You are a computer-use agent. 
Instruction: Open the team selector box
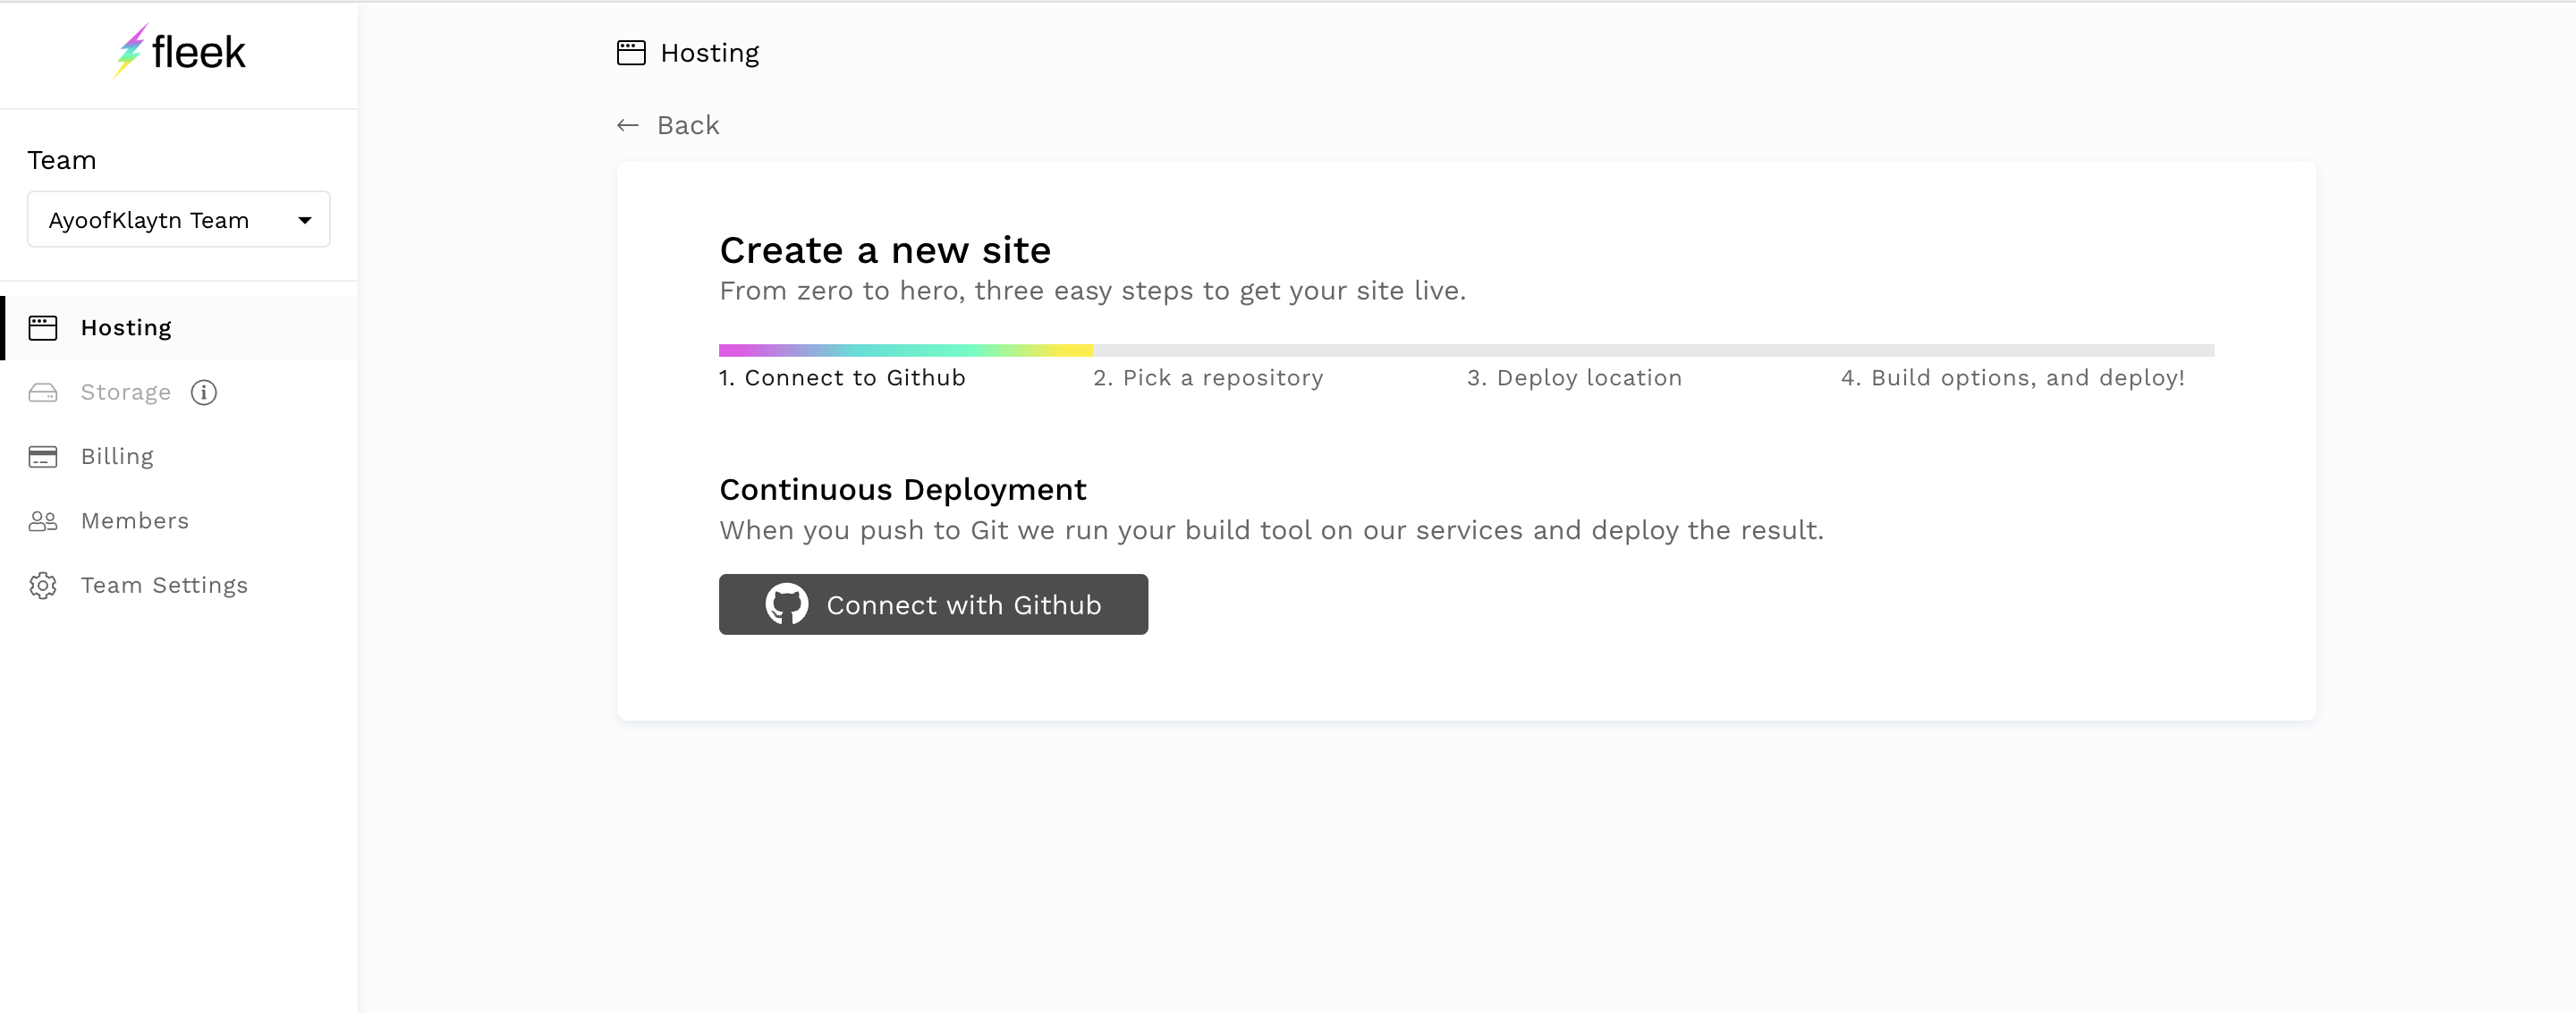178,220
